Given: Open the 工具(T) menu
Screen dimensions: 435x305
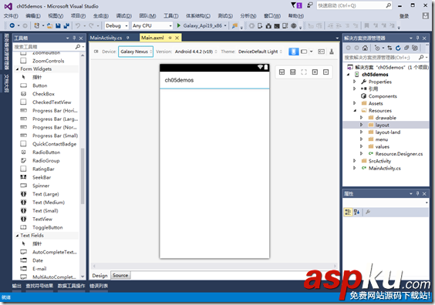Looking at the screenshot, I should point(171,16).
